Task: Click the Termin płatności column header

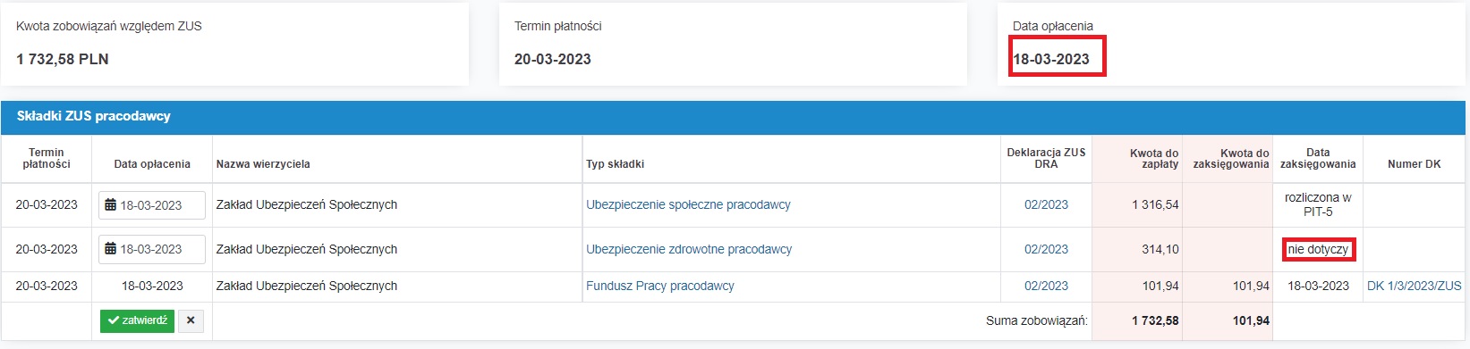Action: click(47, 159)
